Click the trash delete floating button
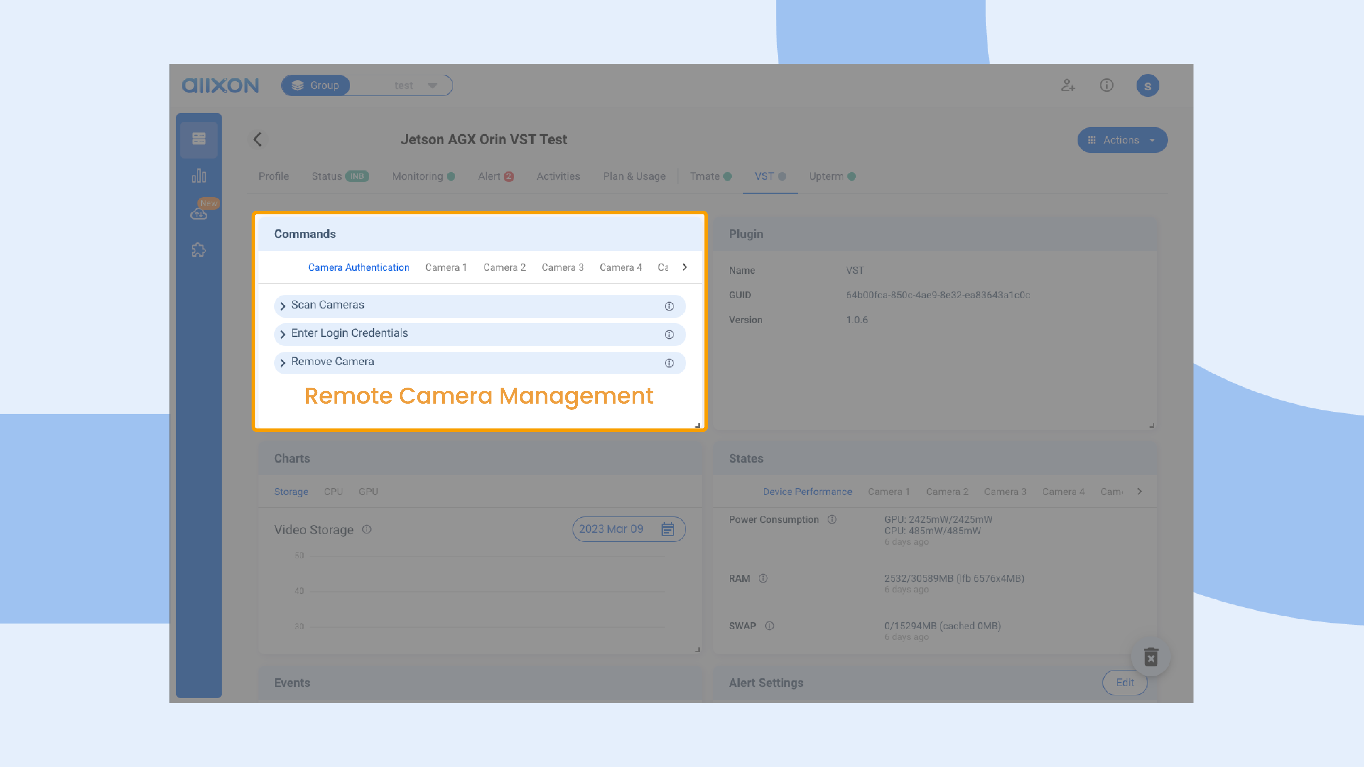 (x=1151, y=657)
